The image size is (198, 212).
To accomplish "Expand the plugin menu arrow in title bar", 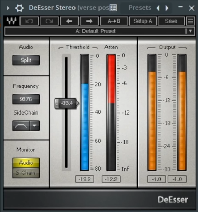I will 8,8.
